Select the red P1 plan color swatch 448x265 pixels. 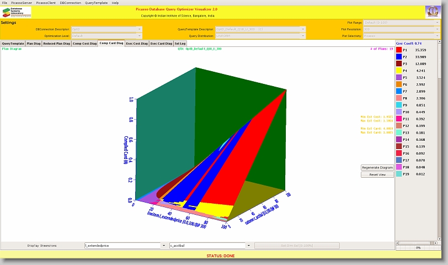(x=399, y=50)
